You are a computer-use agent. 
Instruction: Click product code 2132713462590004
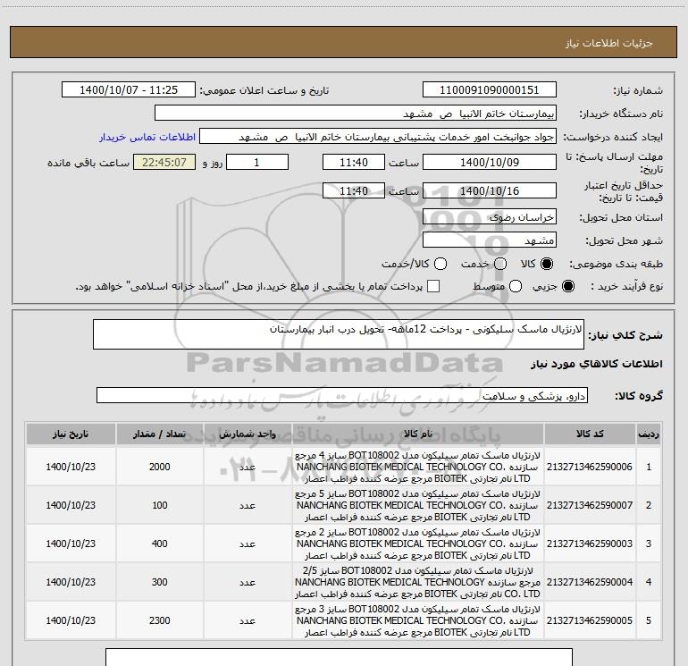pos(590,582)
